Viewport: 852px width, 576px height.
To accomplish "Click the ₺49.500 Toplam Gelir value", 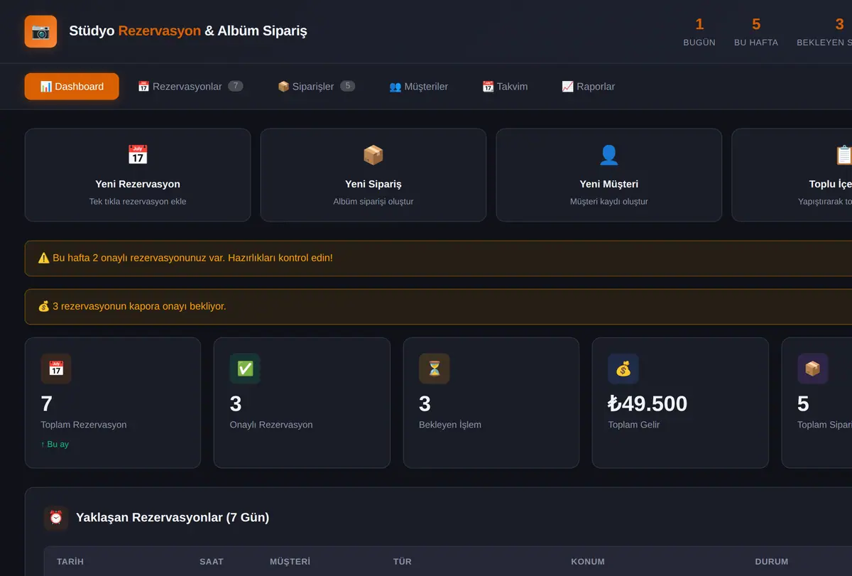I will 648,403.
